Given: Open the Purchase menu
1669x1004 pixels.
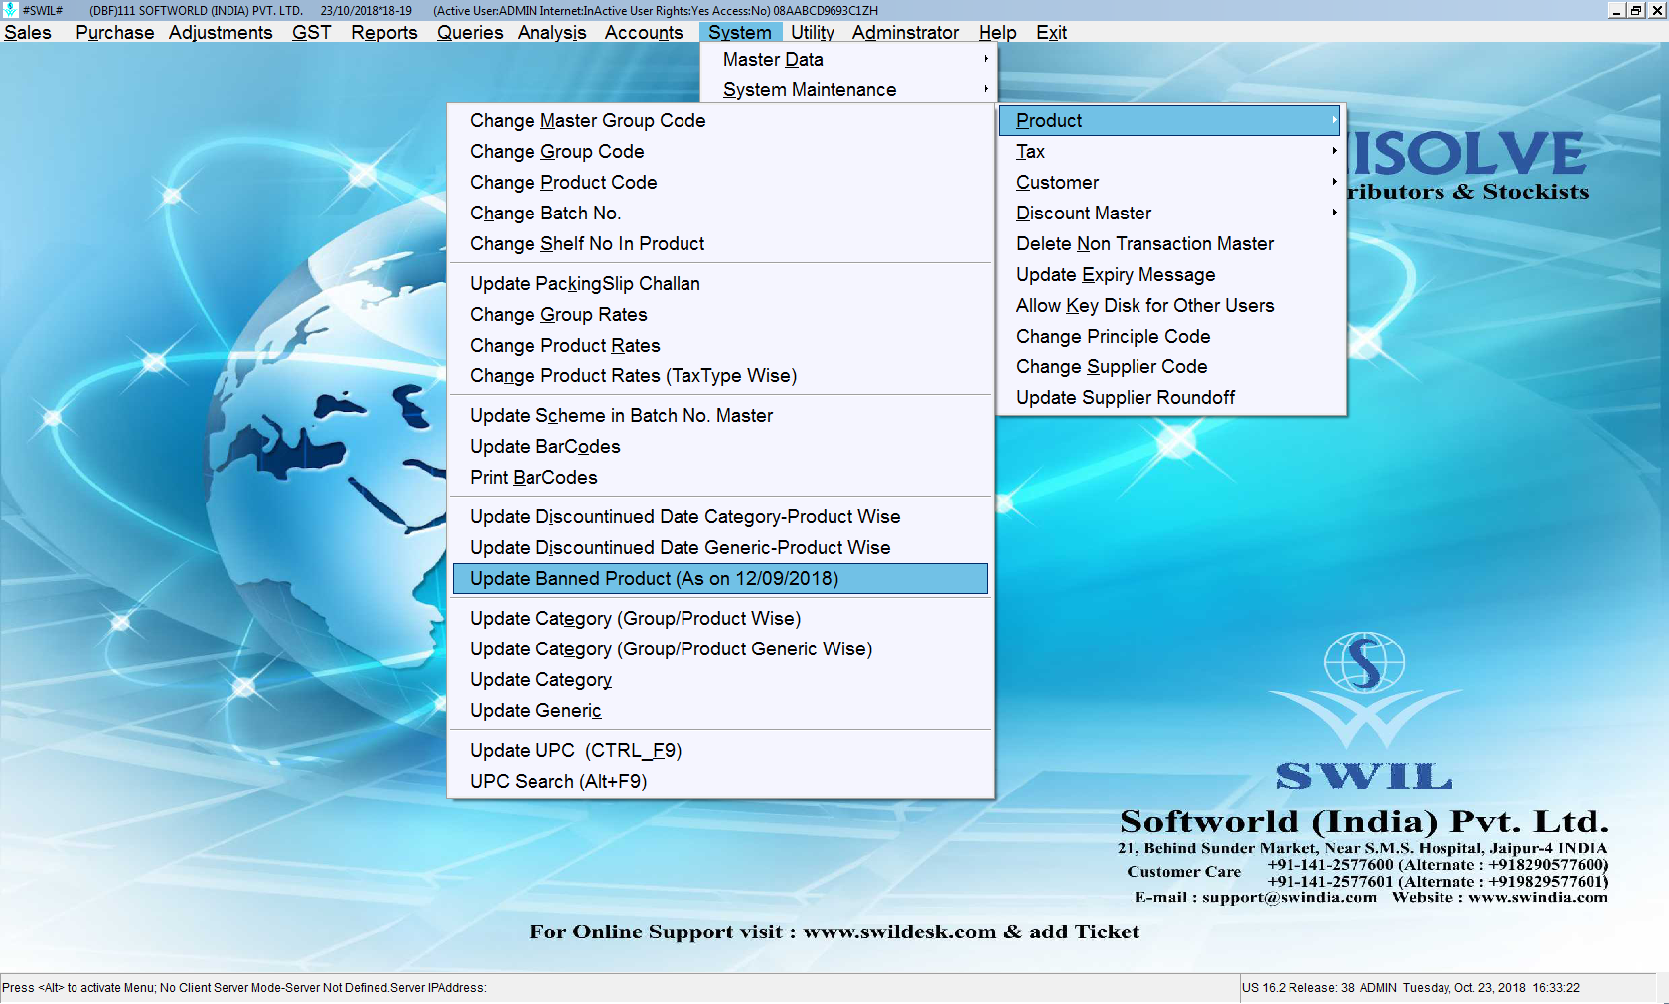Looking at the screenshot, I should pyautogui.click(x=114, y=32).
